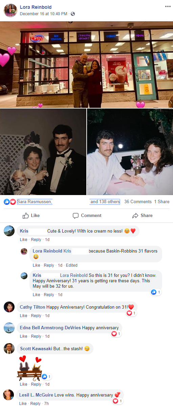Click Lora Reinbold's name at post header
The height and width of the screenshot is (407, 173).
pos(36,7)
